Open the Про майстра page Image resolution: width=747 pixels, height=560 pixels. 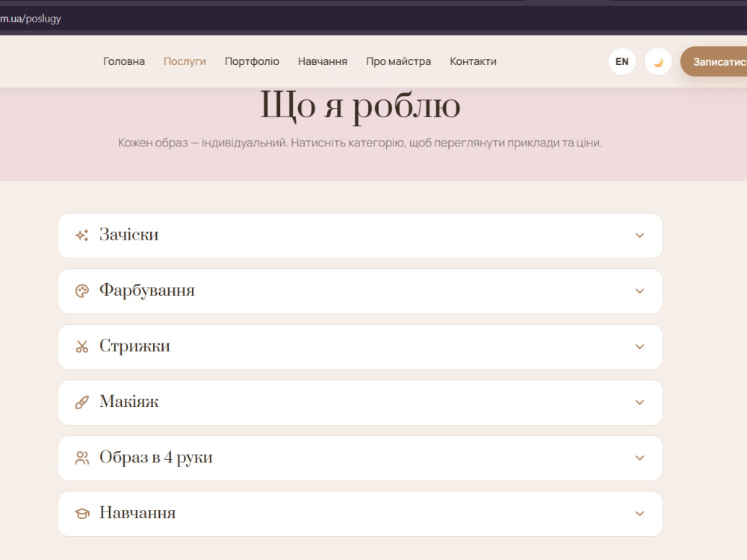pos(398,61)
